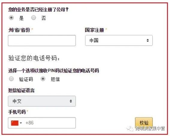Click the 手机号码 input showing +86

[42, 123]
